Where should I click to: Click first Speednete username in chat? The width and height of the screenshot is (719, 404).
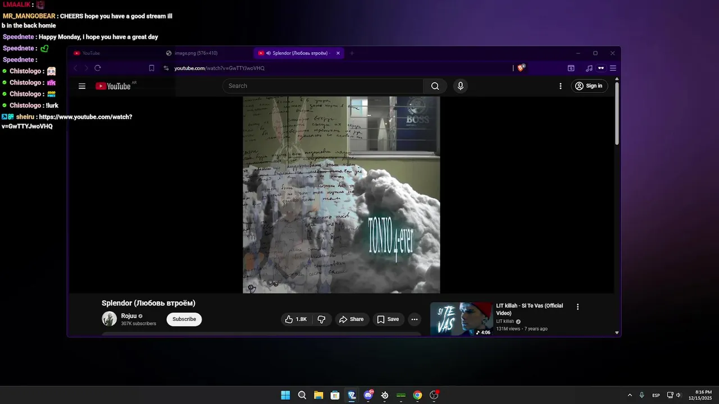[18, 37]
